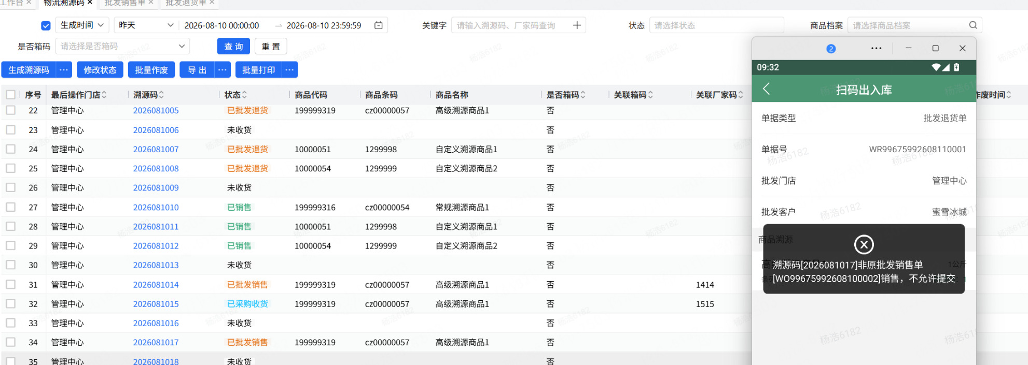1028x365 pixels.
Task: Uncheck the 生成时间 filter checkbox
Action: (x=46, y=25)
